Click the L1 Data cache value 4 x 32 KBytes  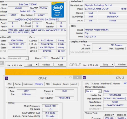(x=47, y=41)
